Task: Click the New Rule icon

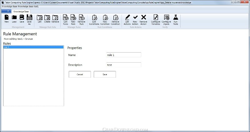Action: point(73,17)
